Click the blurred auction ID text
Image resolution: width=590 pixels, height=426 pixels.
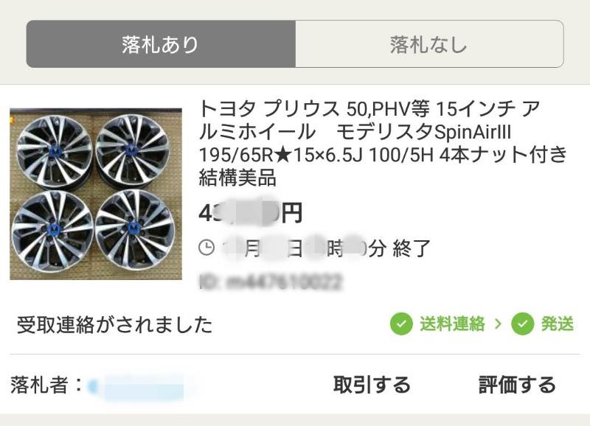pyautogui.click(x=271, y=282)
